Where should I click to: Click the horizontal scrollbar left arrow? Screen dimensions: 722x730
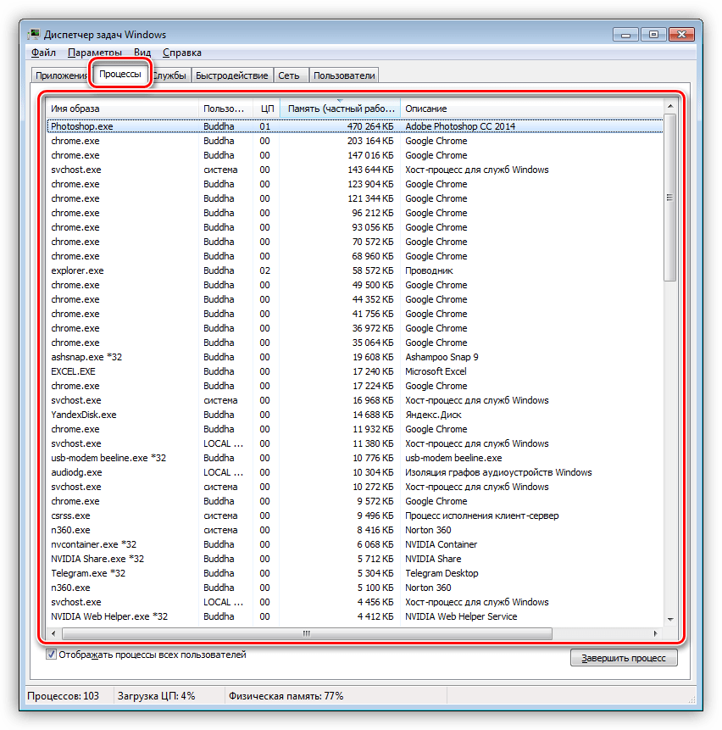point(53,633)
